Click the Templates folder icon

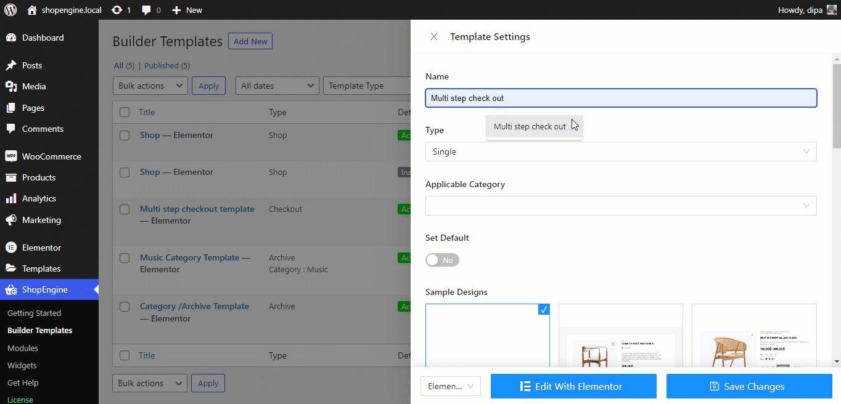point(11,269)
